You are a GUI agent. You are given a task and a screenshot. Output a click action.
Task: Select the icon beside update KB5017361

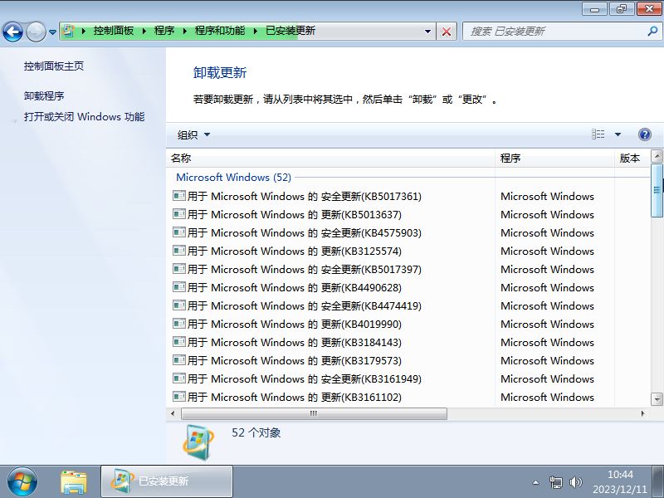pyautogui.click(x=179, y=196)
